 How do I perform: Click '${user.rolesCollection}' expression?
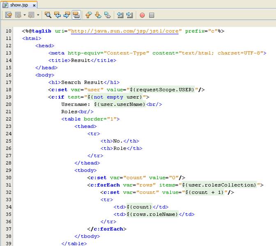coord(219,185)
